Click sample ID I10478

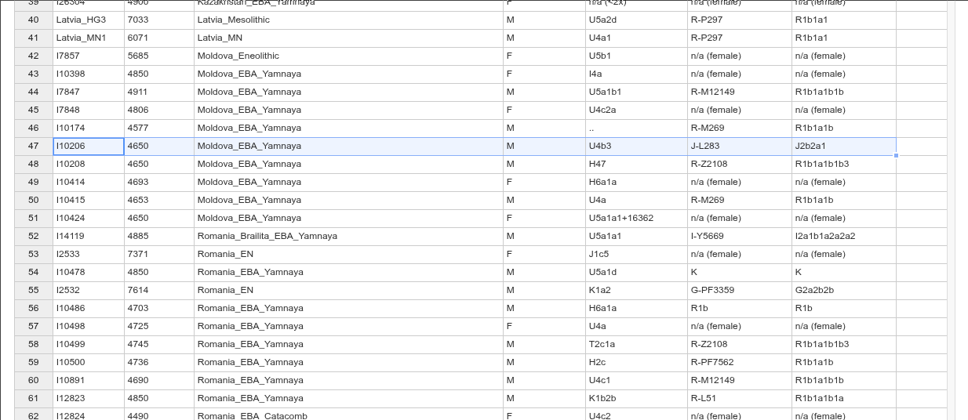click(89, 272)
